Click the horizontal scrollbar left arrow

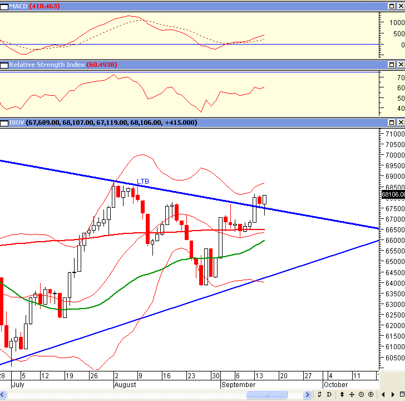pos(3,394)
